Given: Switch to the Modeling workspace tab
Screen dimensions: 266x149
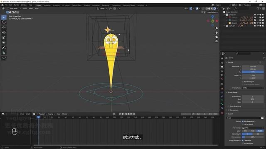Looking at the screenshot, I should (x=47, y=5).
